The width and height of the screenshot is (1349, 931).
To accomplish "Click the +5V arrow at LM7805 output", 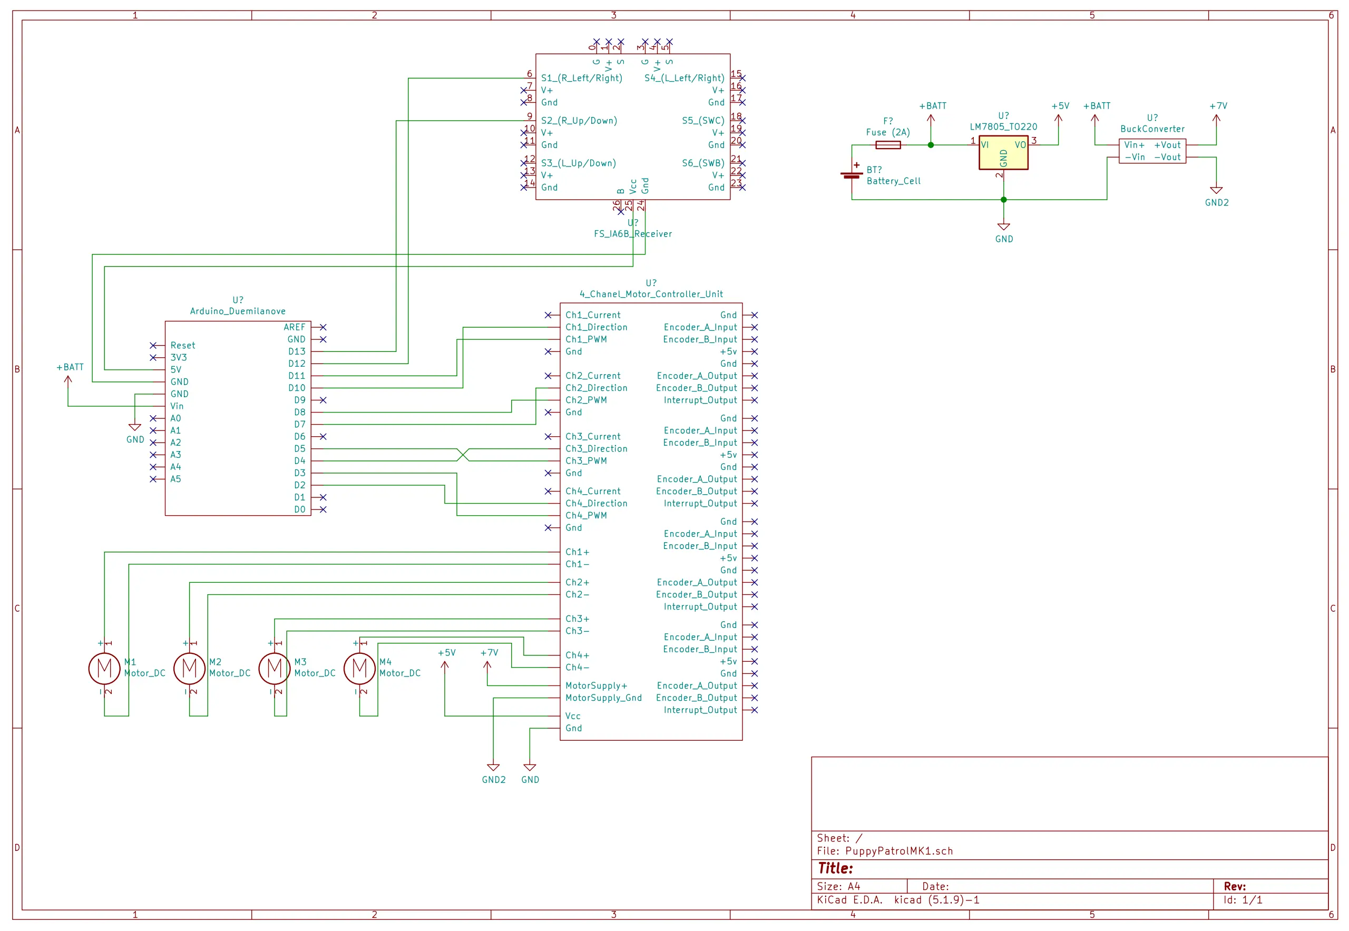I will (1059, 120).
